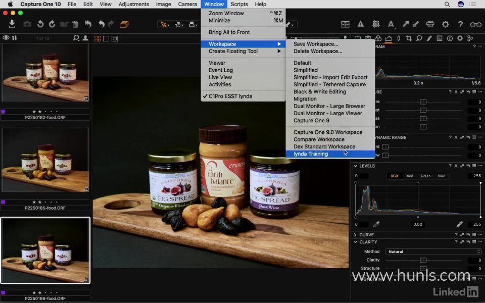Select Black & White Editing workspace
Viewport: 485px width, 303px height.
coord(319,92)
